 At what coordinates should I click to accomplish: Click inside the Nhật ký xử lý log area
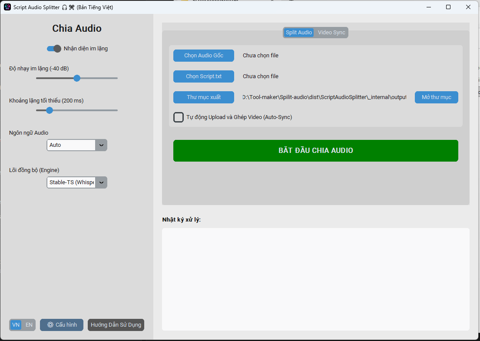[x=315, y=279]
